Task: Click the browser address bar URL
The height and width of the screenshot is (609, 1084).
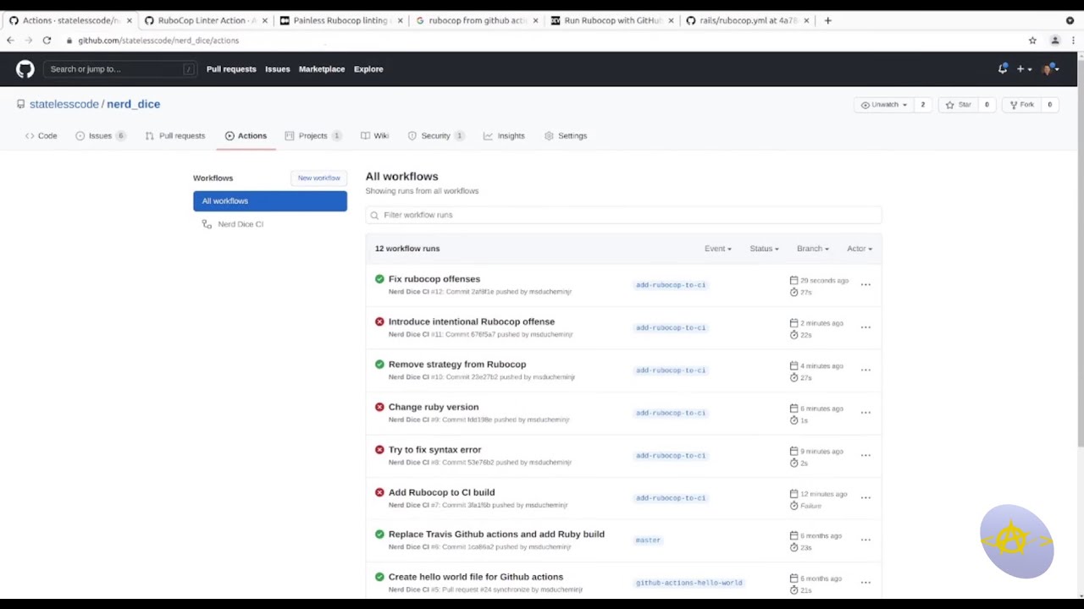Action: pyautogui.click(x=158, y=41)
